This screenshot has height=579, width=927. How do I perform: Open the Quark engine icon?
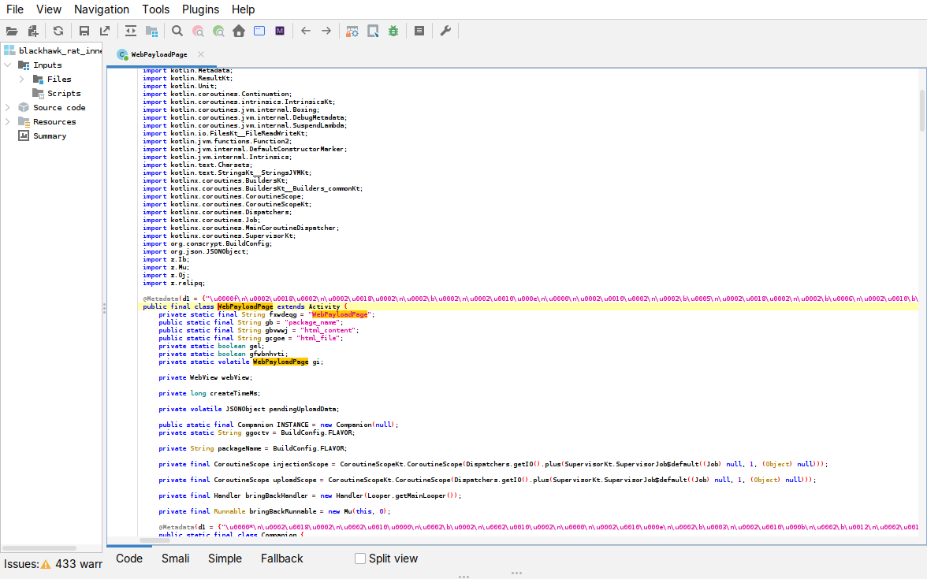373,32
